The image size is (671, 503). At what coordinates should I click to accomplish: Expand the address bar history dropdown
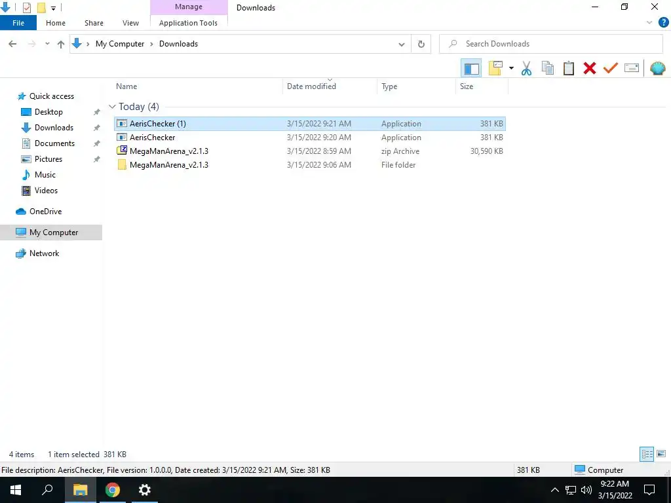pyautogui.click(x=402, y=44)
